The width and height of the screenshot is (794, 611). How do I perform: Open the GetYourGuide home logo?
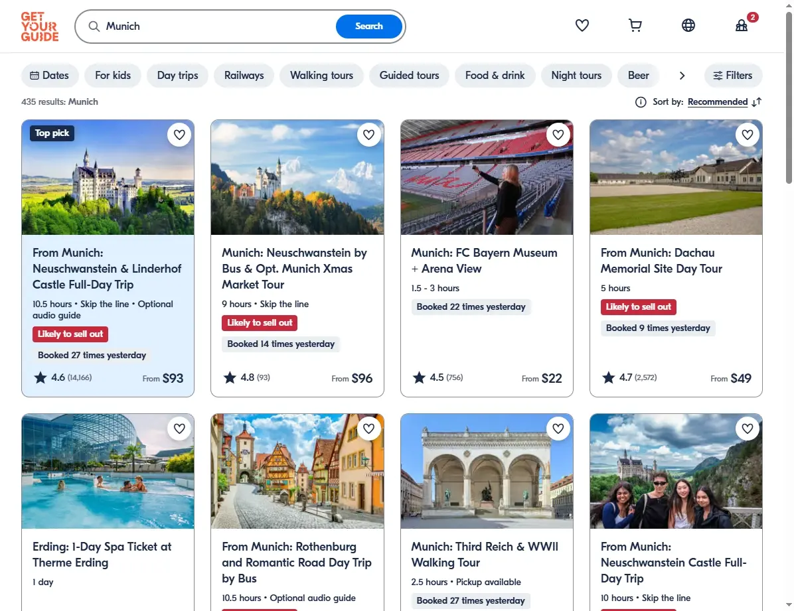39,27
